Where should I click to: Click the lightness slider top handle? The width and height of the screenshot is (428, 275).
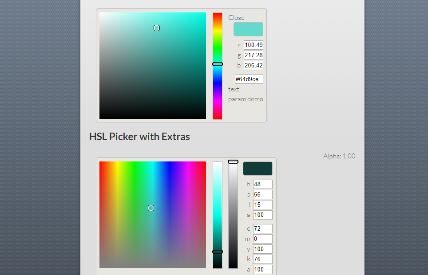coord(233,161)
